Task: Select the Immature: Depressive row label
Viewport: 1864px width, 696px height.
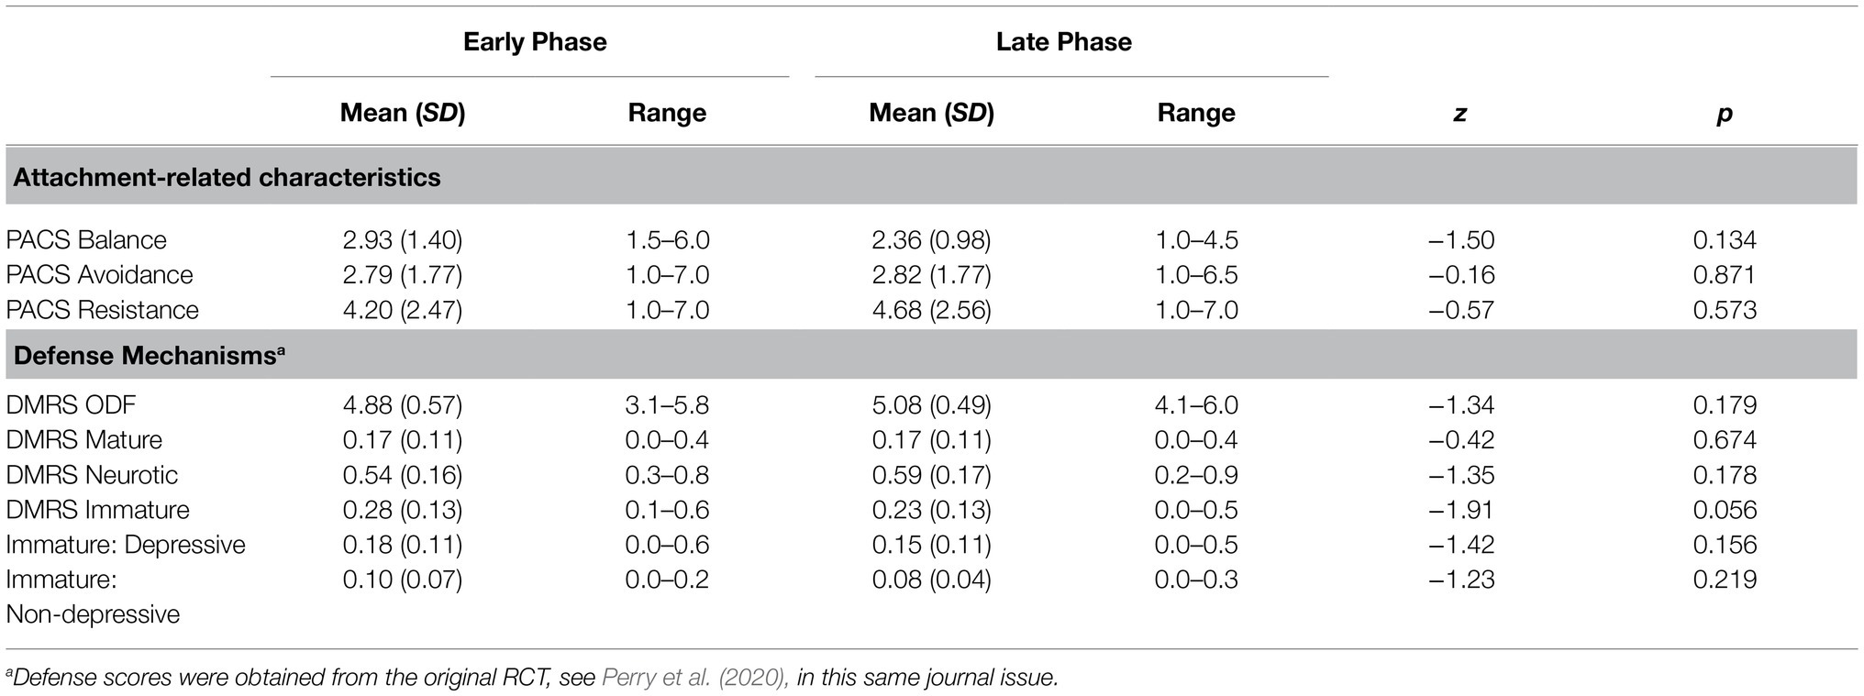Action: [126, 545]
